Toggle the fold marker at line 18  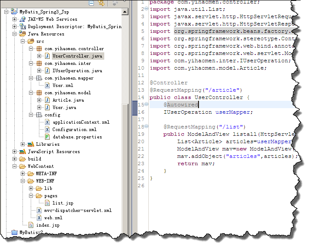coord(146,127)
